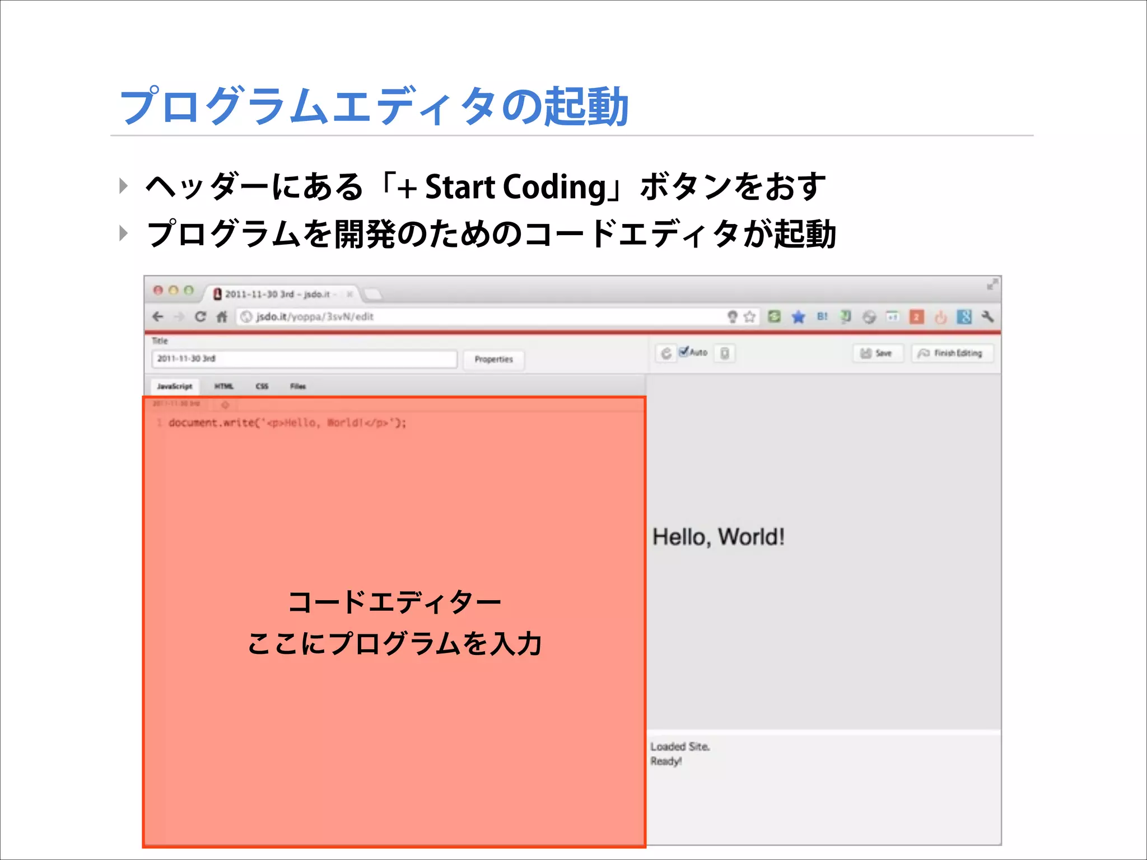Click the Loaded Site. log message
Viewport: 1147px width, 860px height.
click(680, 747)
